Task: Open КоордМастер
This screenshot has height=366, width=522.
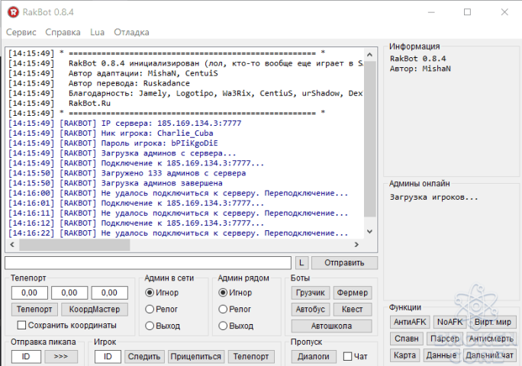Action: (95, 310)
